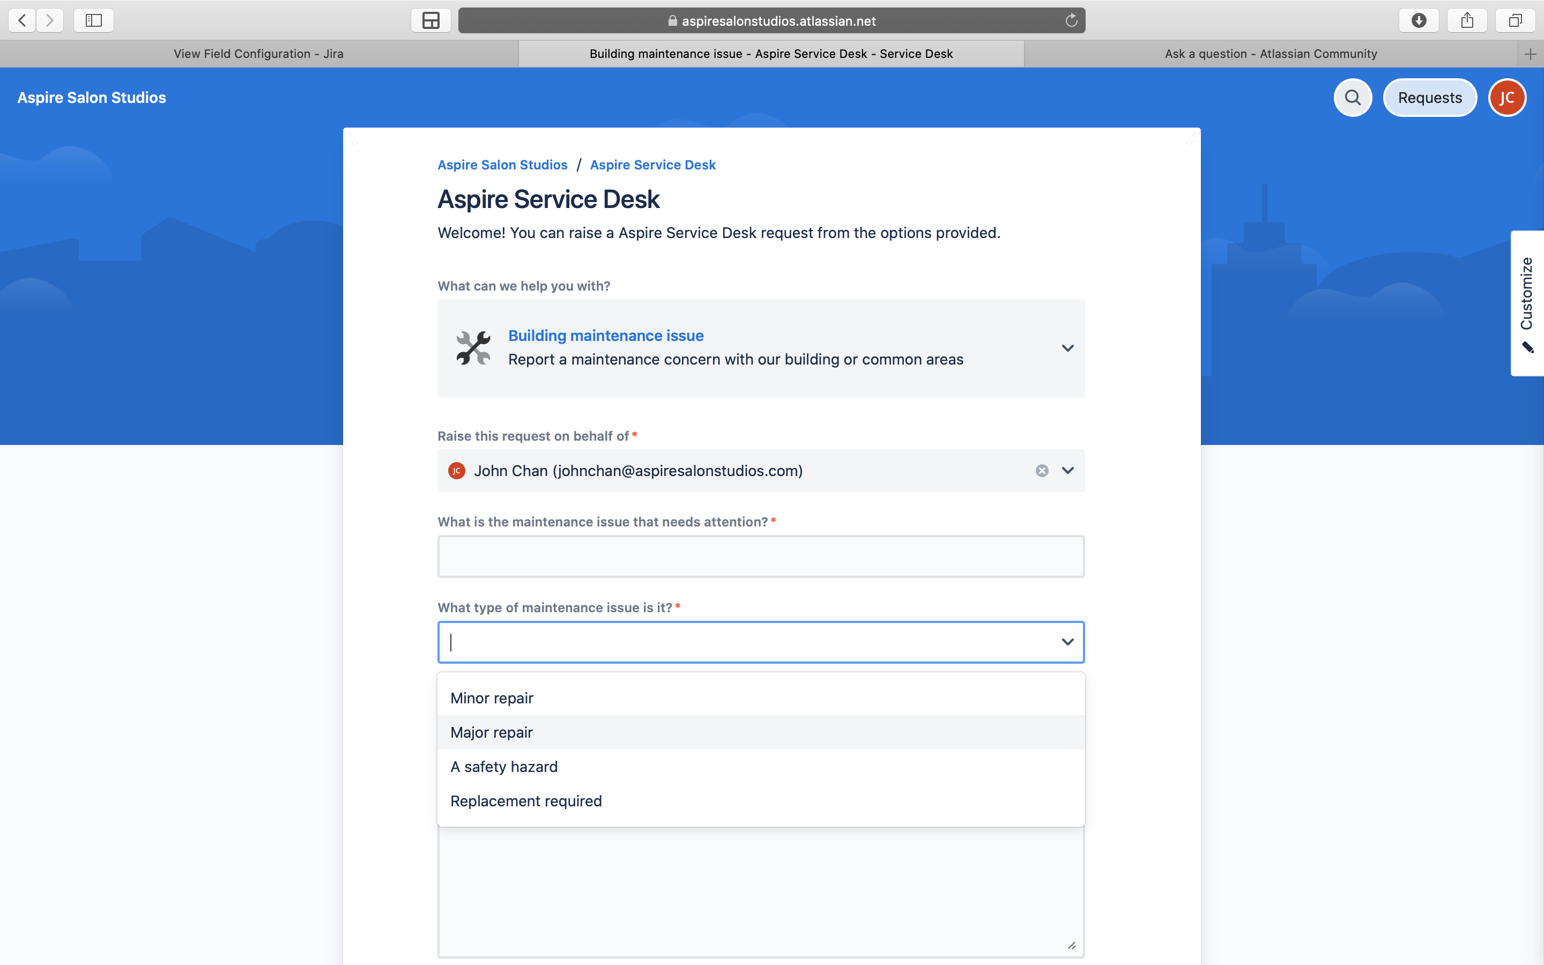Open the JC user avatar menu
The height and width of the screenshot is (965, 1544).
click(1506, 98)
